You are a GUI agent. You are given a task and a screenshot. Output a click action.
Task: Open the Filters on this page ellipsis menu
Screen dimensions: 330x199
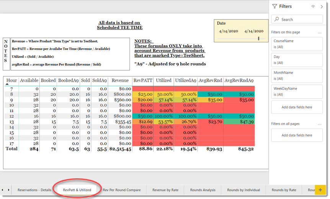(320, 33)
